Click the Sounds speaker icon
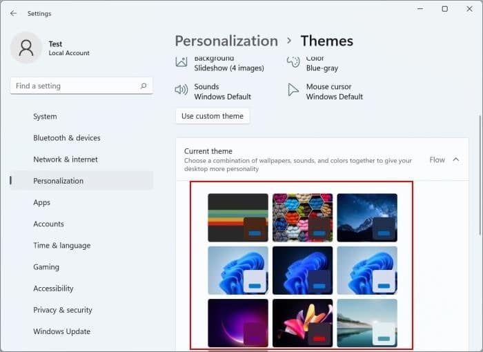The height and width of the screenshot is (352, 483). [x=181, y=90]
